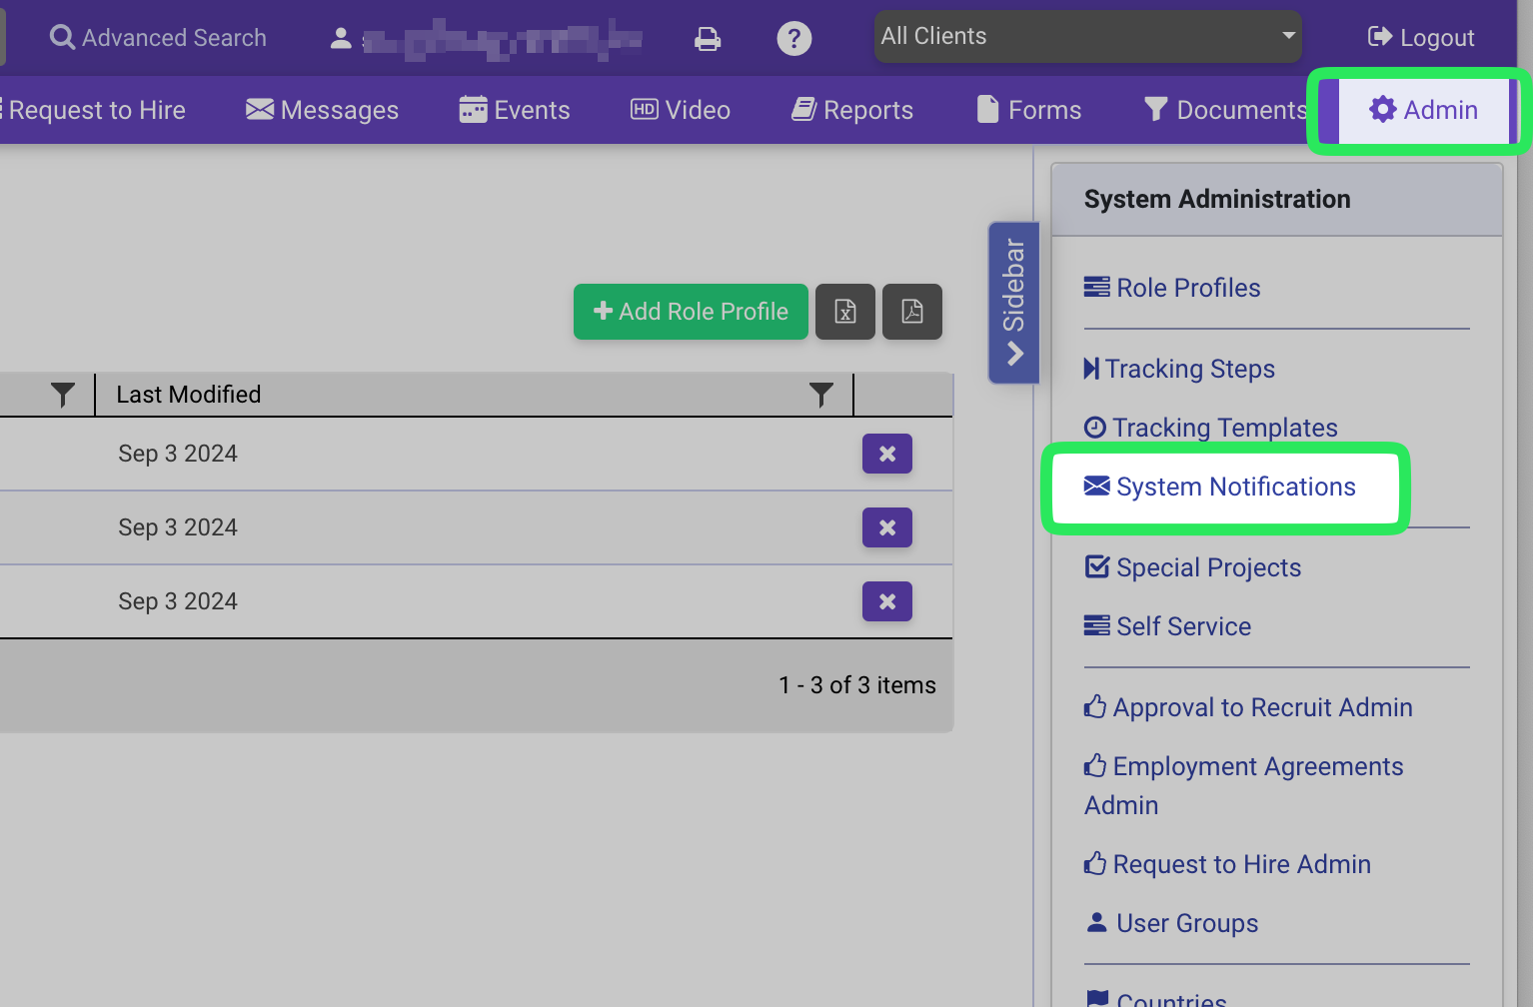The height and width of the screenshot is (1007, 1533).
Task: Select the Admin tab
Action: pyautogui.click(x=1423, y=110)
